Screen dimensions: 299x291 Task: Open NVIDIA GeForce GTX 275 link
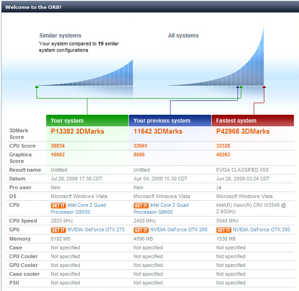coord(96,229)
